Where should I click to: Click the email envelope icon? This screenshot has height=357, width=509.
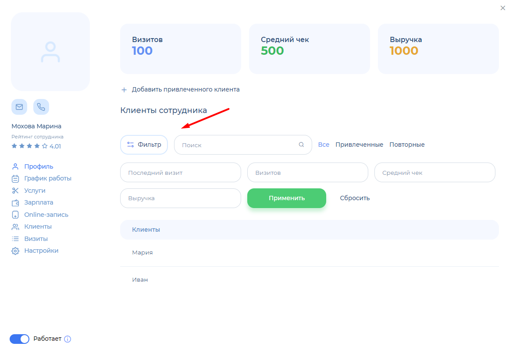(19, 107)
